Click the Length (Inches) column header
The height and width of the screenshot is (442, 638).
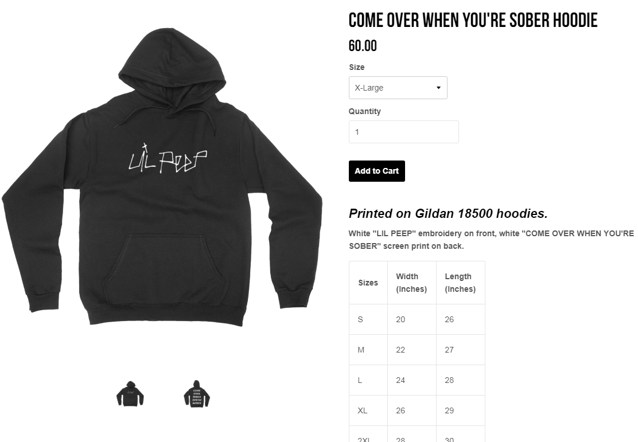(x=460, y=283)
